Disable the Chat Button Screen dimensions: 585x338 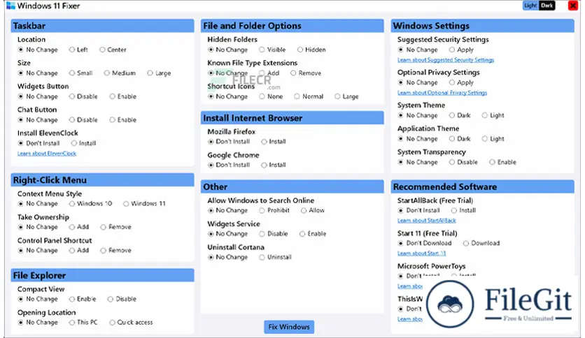click(83, 120)
